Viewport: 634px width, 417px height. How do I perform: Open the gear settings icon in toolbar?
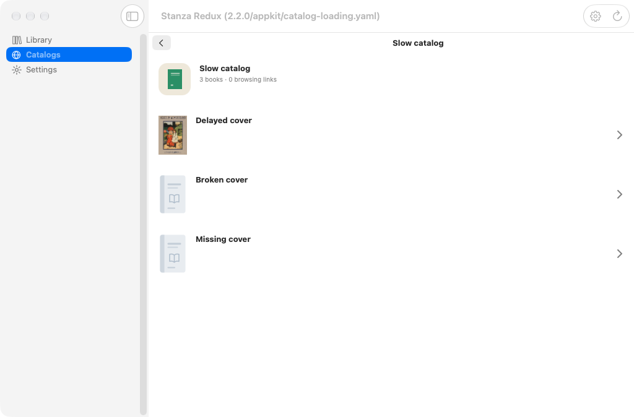(595, 16)
